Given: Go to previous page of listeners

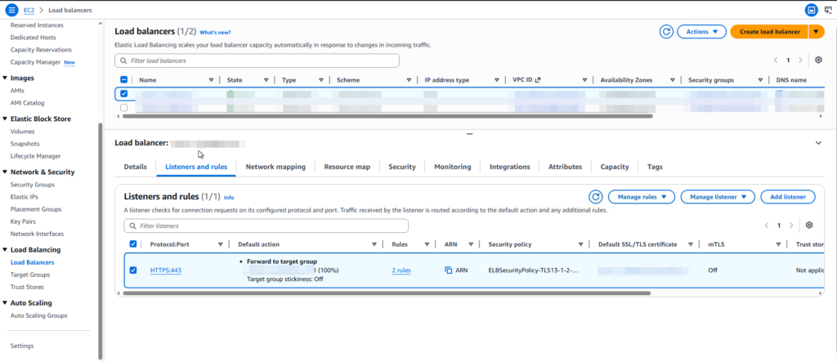Looking at the screenshot, I should click(x=767, y=226).
